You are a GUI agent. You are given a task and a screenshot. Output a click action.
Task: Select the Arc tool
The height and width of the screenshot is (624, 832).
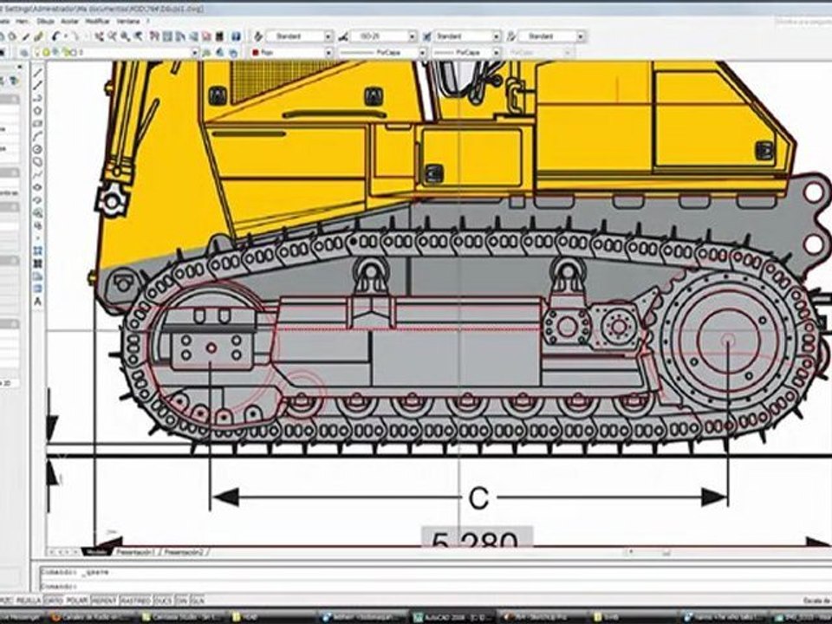[37, 136]
